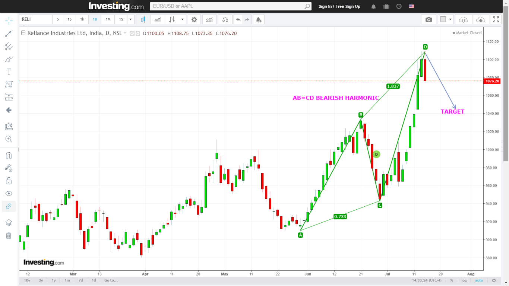Screen dimensions: 509x286
Task: Click the trash icon to remove drawings
Action: point(9,235)
